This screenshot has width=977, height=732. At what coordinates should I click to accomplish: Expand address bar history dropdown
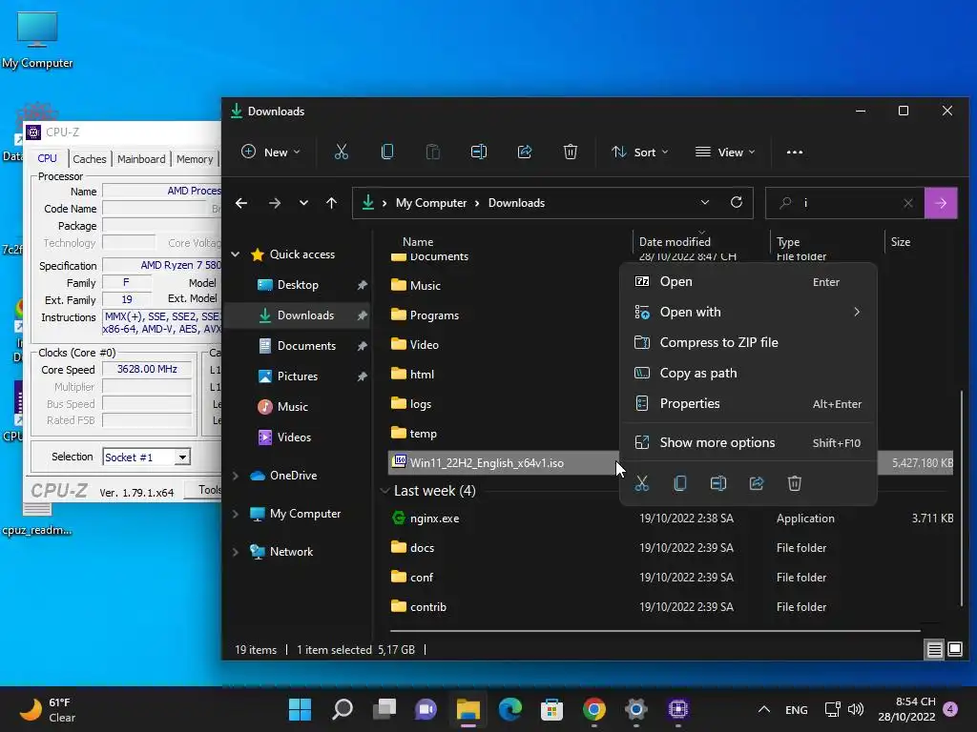(x=705, y=202)
